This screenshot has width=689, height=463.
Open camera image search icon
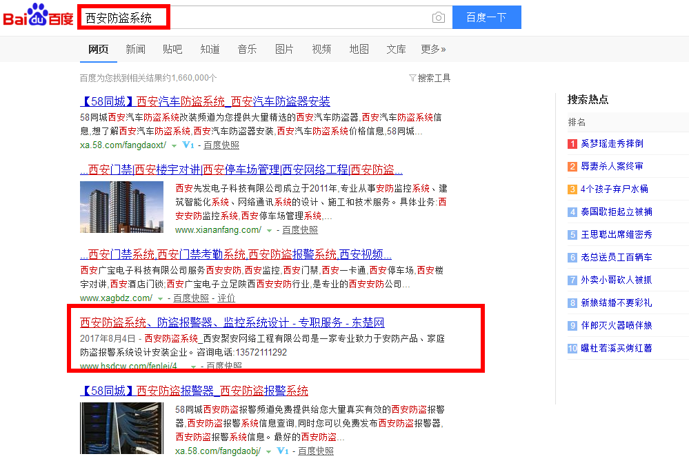(x=438, y=17)
